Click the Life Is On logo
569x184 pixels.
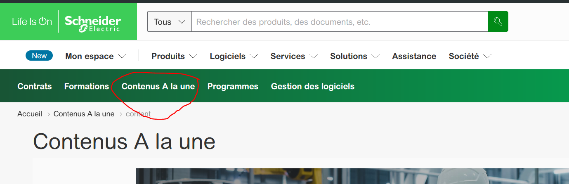click(x=32, y=22)
